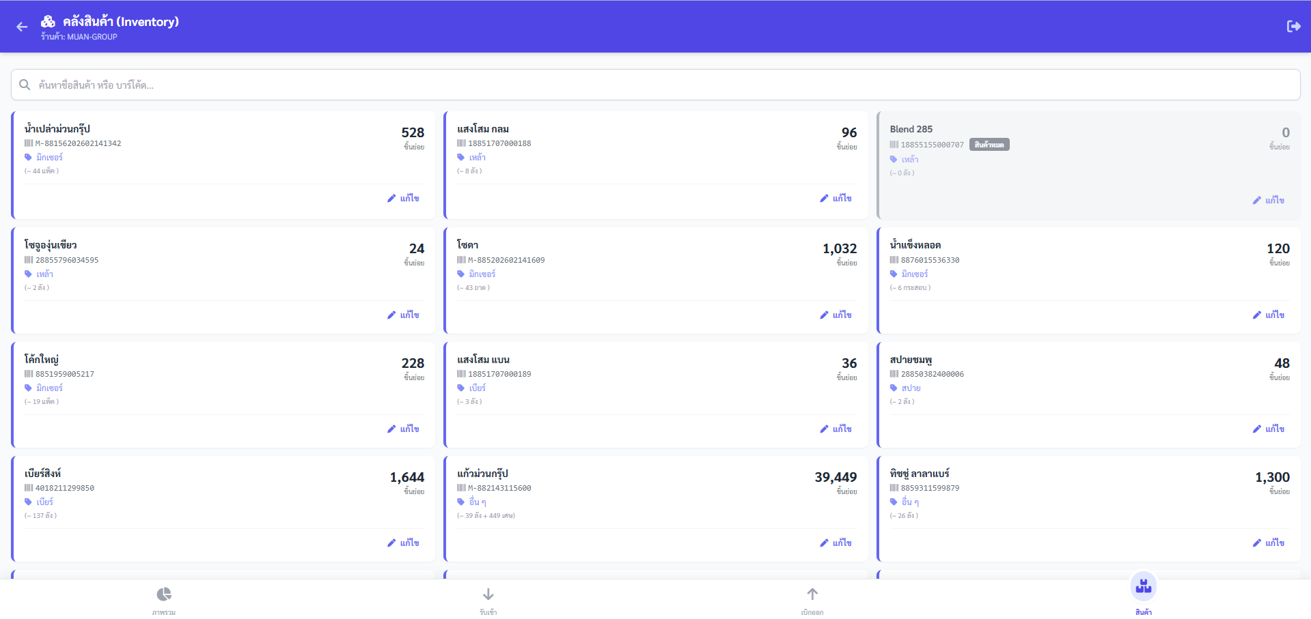The height and width of the screenshot is (619, 1311).
Task: Click the barcode icon beside 8876015536330
Action: click(894, 260)
